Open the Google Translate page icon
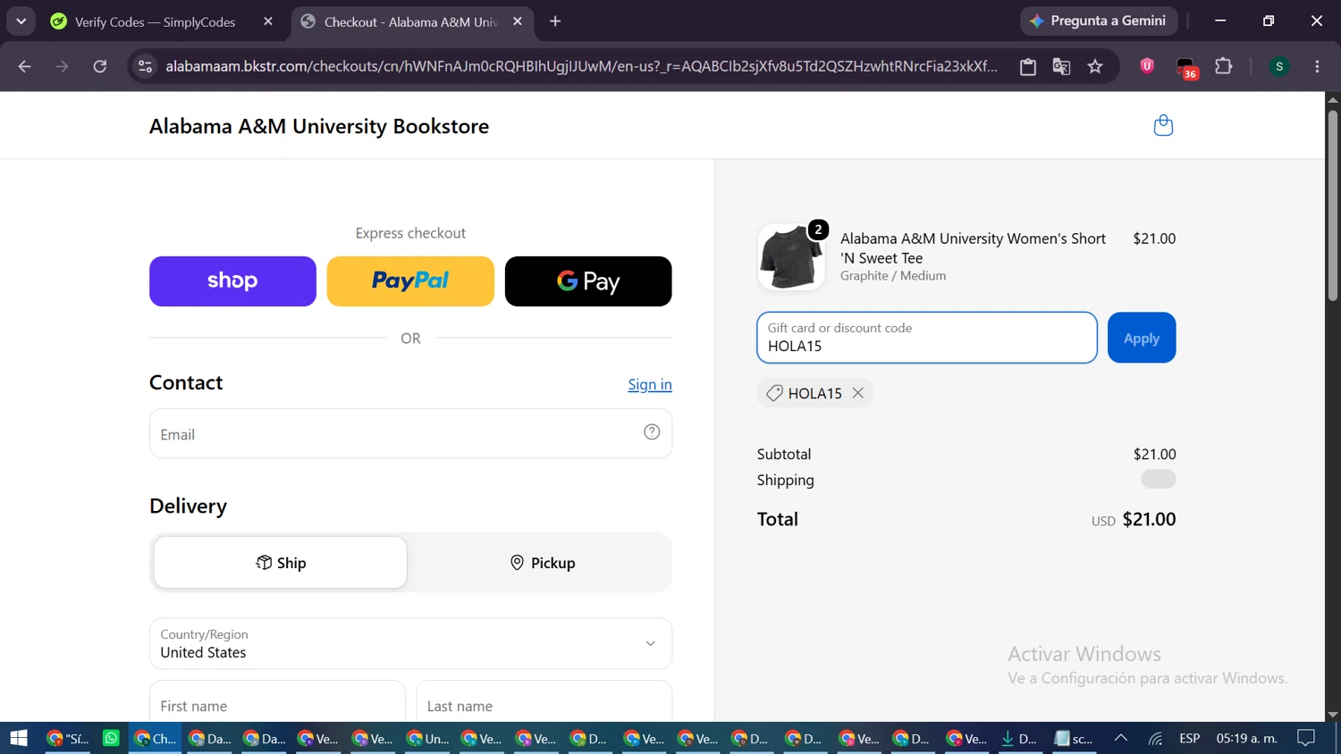This screenshot has height=754, width=1341. 1062,66
